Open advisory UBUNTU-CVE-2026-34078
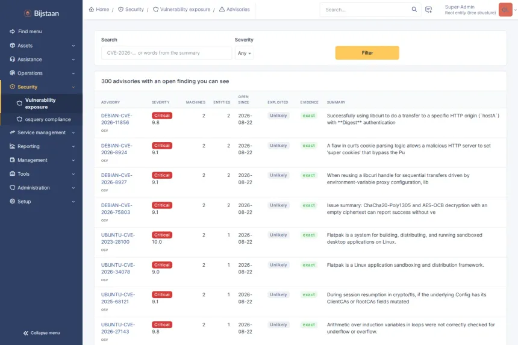The height and width of the screenshot is (345, 518). pos(118,269)
